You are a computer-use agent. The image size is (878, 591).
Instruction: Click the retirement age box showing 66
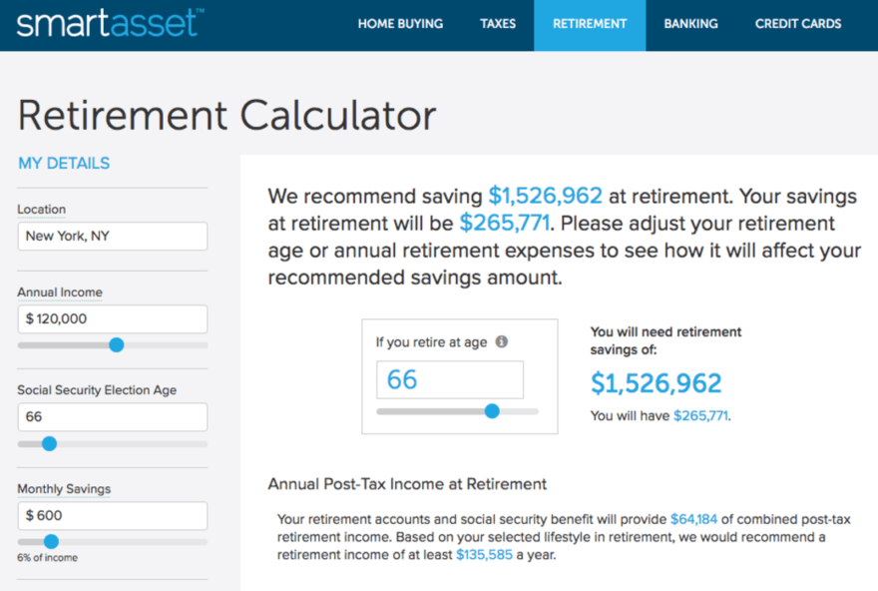[x=449, y=379]
